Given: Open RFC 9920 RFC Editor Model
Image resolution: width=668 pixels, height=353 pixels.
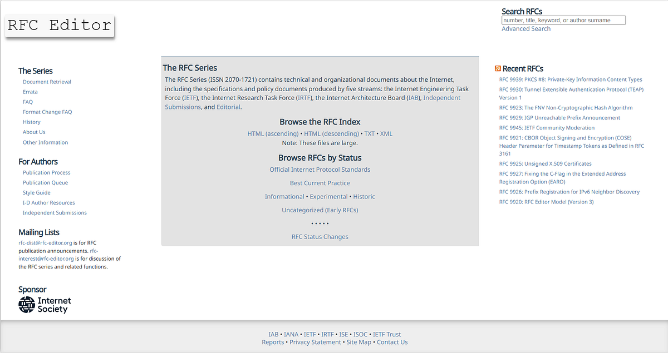Looking at the screenshot, I should (x=547, y=202).
